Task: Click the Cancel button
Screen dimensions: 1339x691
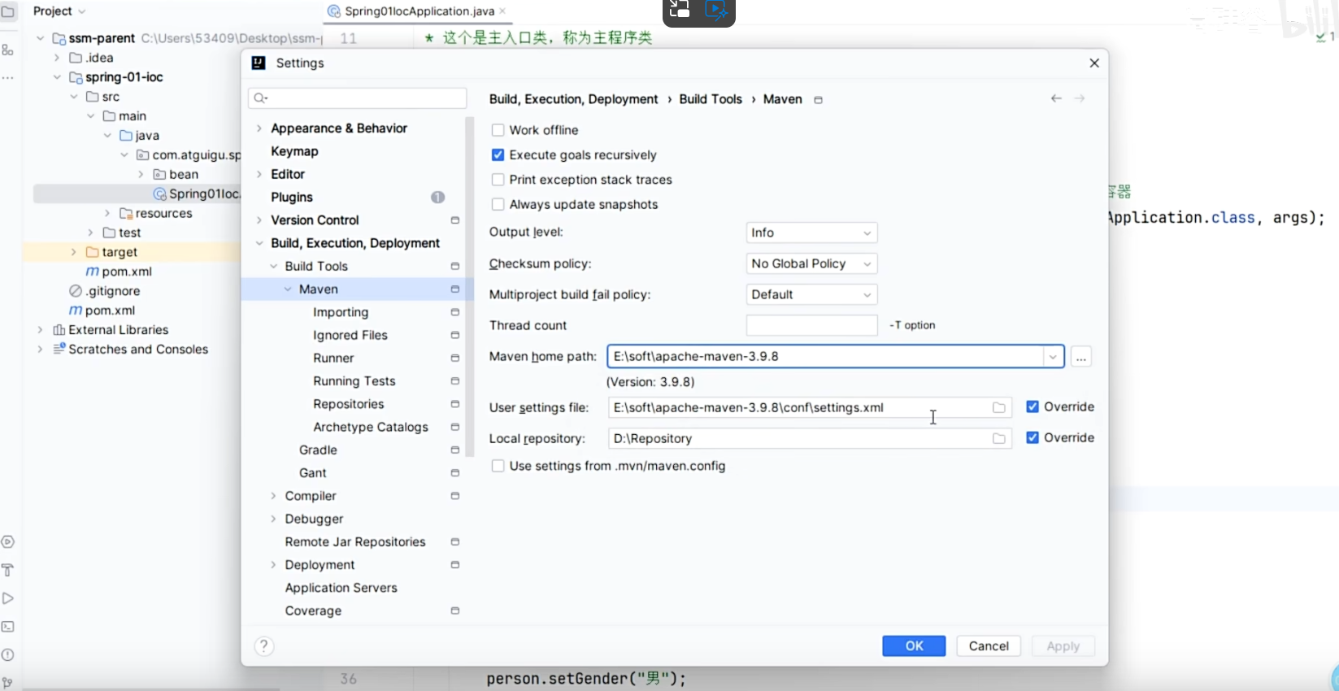Action: (x=989, y=646)
